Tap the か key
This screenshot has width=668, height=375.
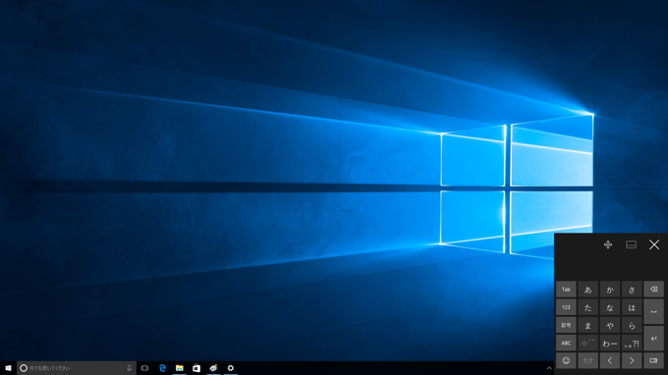click(610, 290)
